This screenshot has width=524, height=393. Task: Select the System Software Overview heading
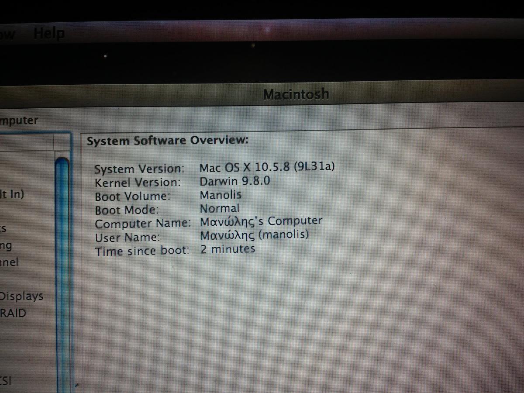click(167, 141)
